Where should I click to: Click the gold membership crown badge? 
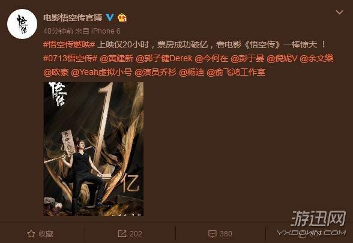(122, 17)
